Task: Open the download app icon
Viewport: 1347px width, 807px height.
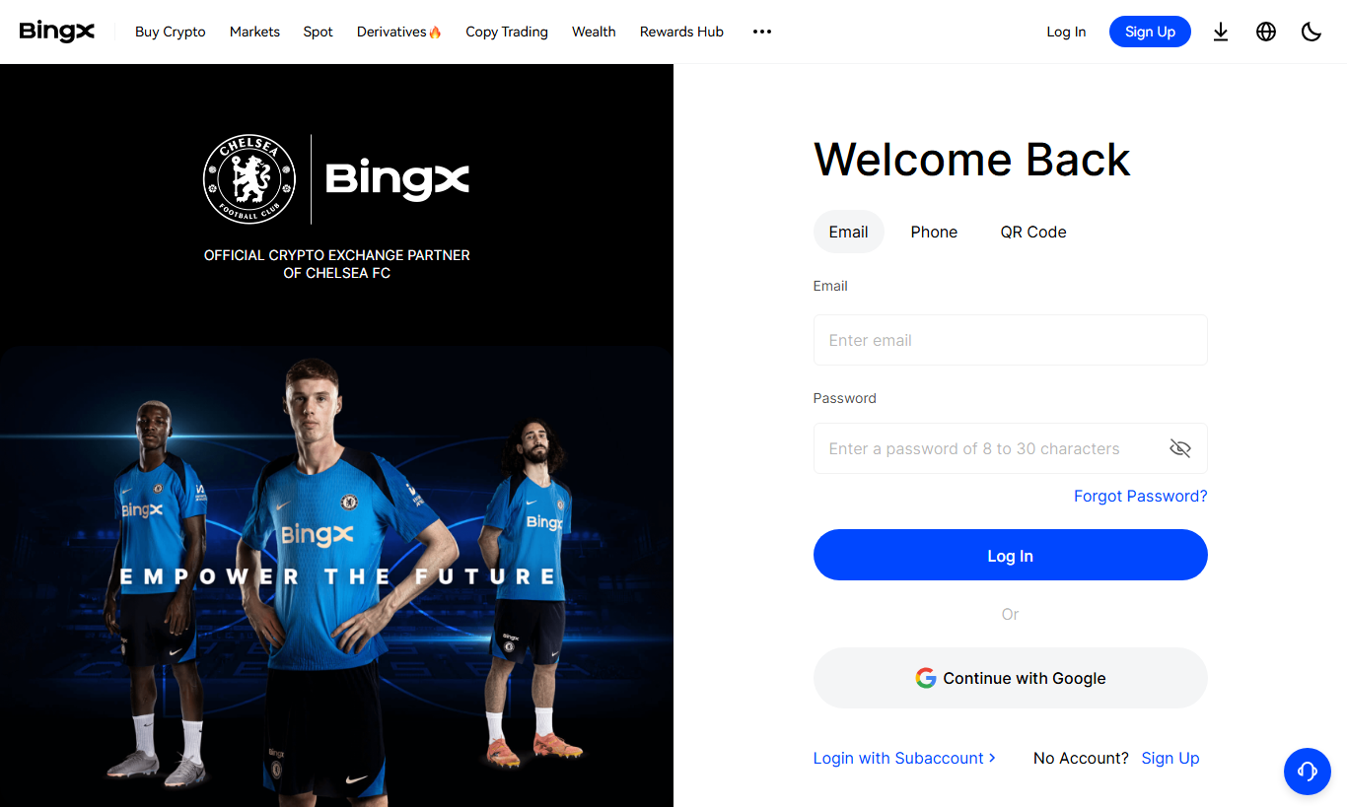Action: [1221, 32]
